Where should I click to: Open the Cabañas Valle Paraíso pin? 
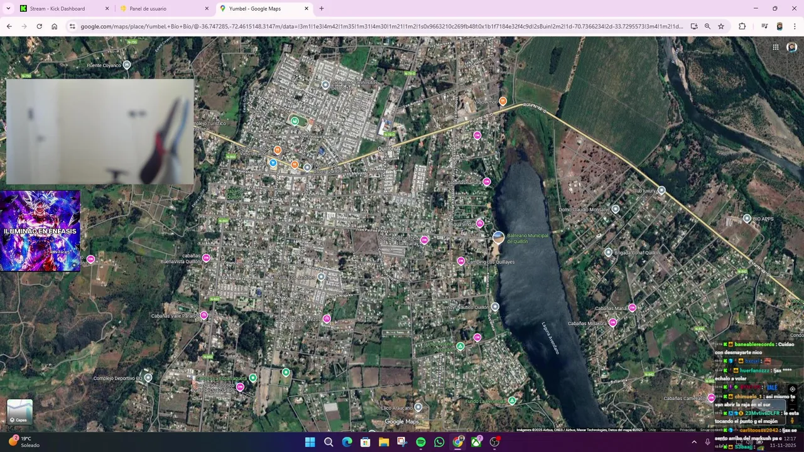(204, 315)
